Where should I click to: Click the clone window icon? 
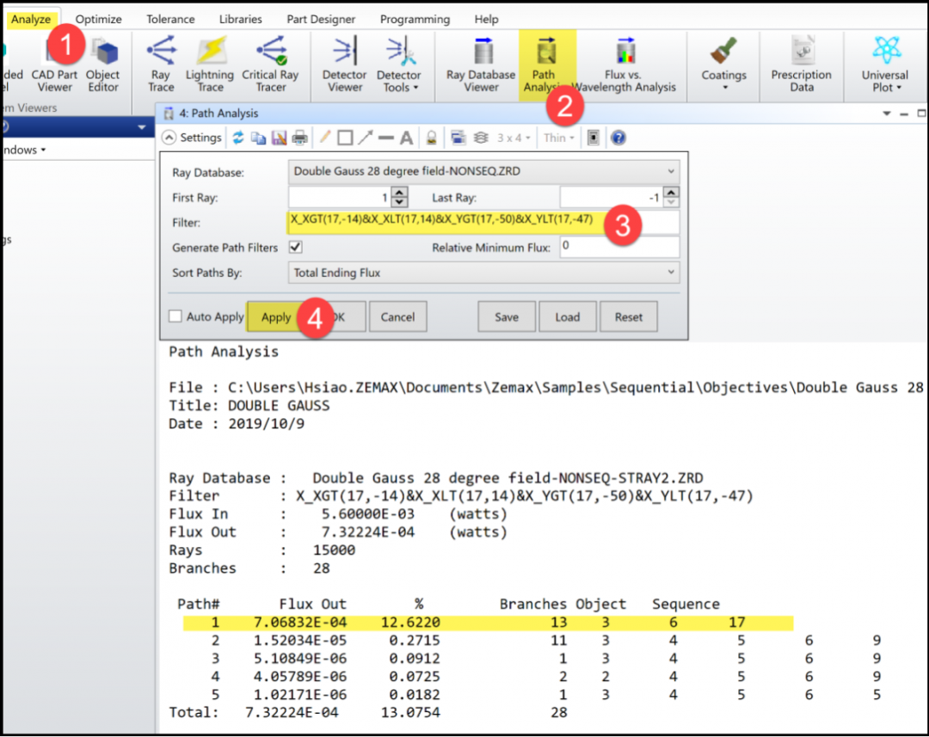pos(458,138)
